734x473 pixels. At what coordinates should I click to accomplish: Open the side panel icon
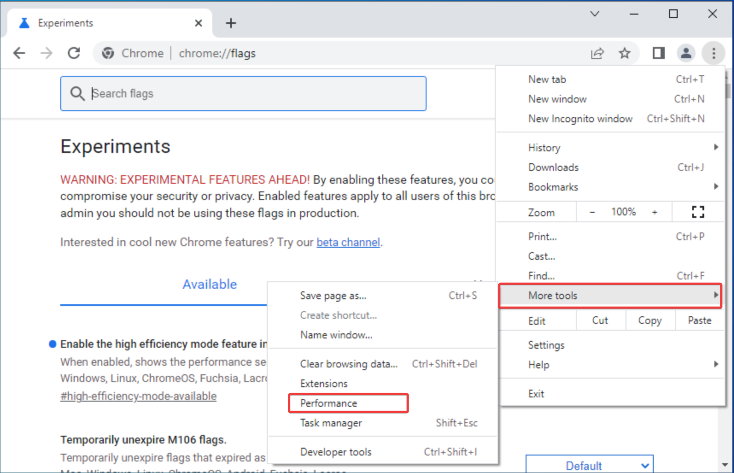658,53
